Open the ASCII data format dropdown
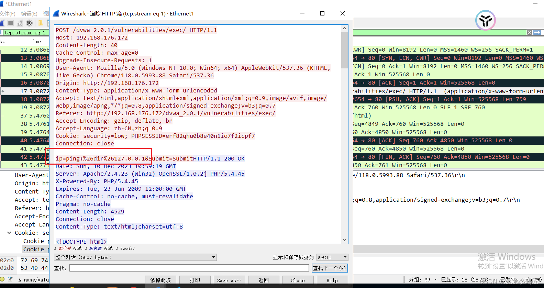 [332, 257]
